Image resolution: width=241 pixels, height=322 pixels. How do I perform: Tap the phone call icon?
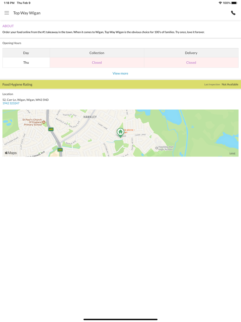pyautogui.click(x=233, y=13)
